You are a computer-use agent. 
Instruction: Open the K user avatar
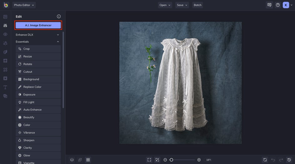coord(286,5)
